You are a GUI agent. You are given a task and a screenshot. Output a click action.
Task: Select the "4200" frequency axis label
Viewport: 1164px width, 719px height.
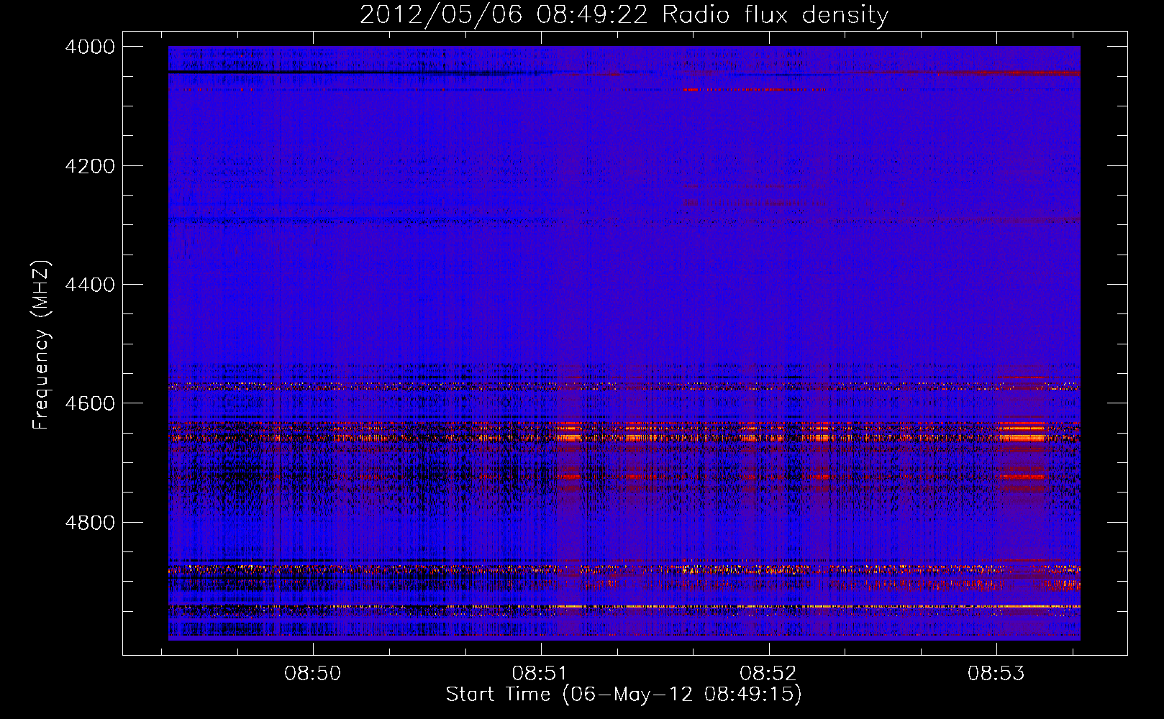(90, 166)
